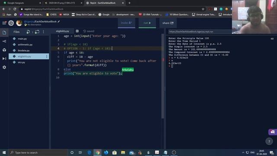Click the 'else' line in editor
277x156 pixels.
(x=67, y=69)
